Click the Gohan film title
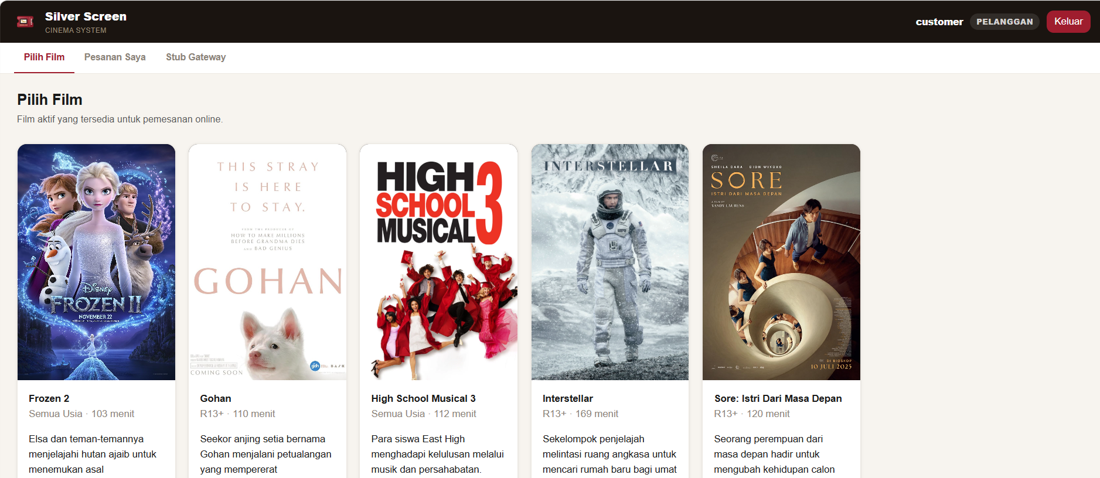The width and height of the screenshot is (1100, 478). 216,398
